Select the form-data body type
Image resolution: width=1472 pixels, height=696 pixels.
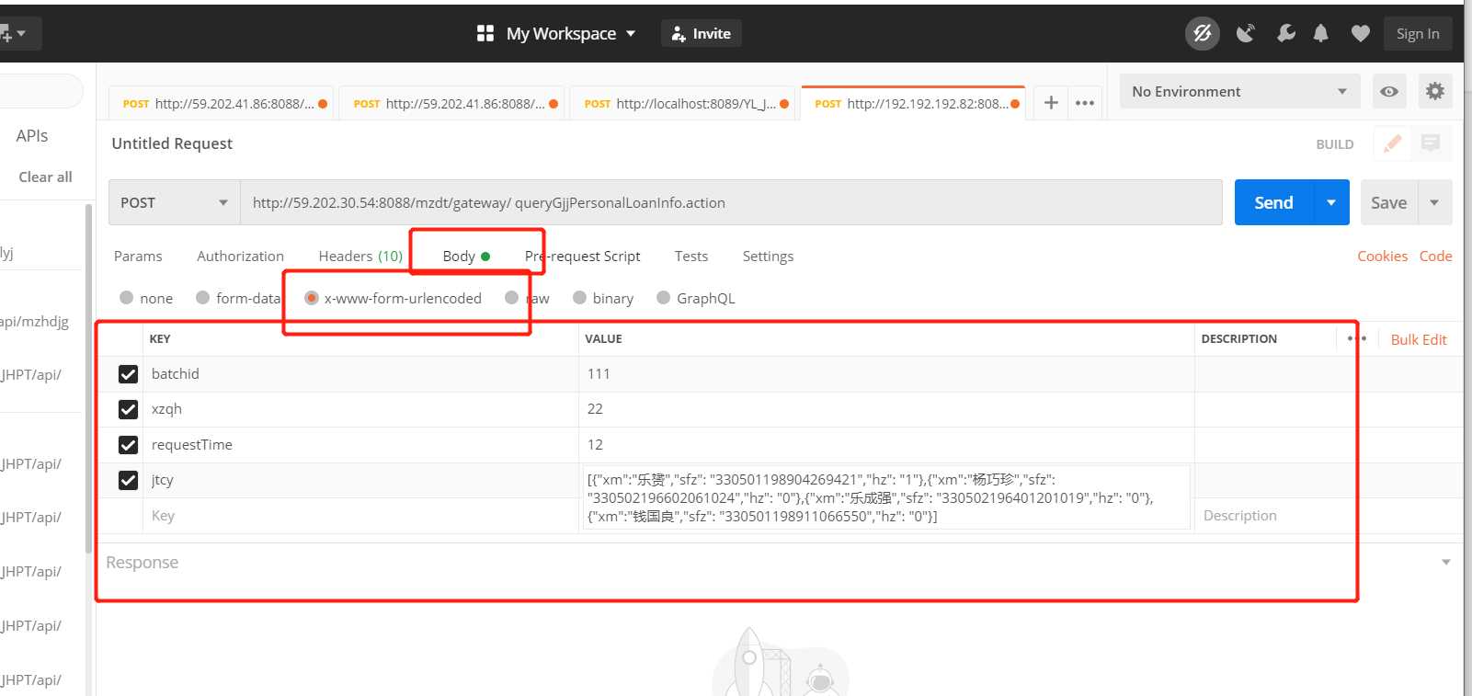202,298
